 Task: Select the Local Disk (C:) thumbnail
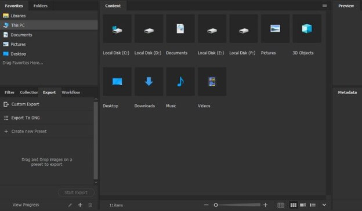click(117, 28)
